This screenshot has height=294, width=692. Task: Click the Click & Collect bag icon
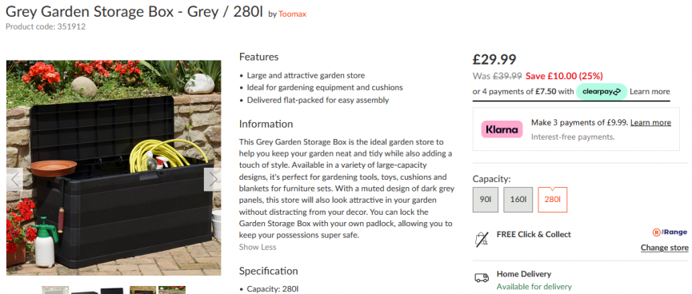point(482,240)
